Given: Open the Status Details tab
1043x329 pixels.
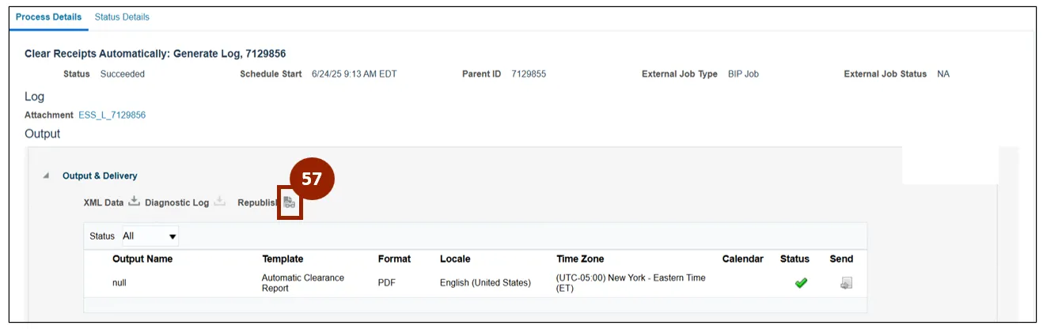Looking at the screenshot, I should [x=122, y=17].
